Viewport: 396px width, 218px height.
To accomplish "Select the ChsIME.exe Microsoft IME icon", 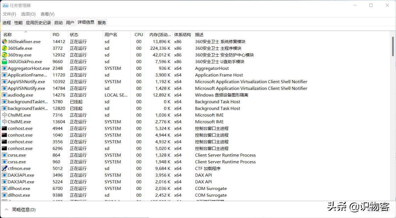I will coord(5,115).
